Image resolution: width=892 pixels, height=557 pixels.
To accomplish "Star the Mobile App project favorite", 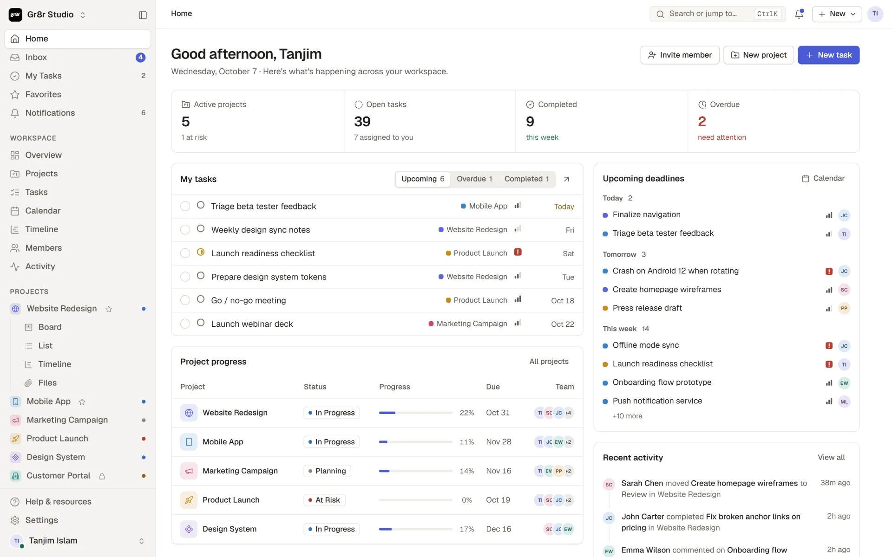I will tap(82, 402).
